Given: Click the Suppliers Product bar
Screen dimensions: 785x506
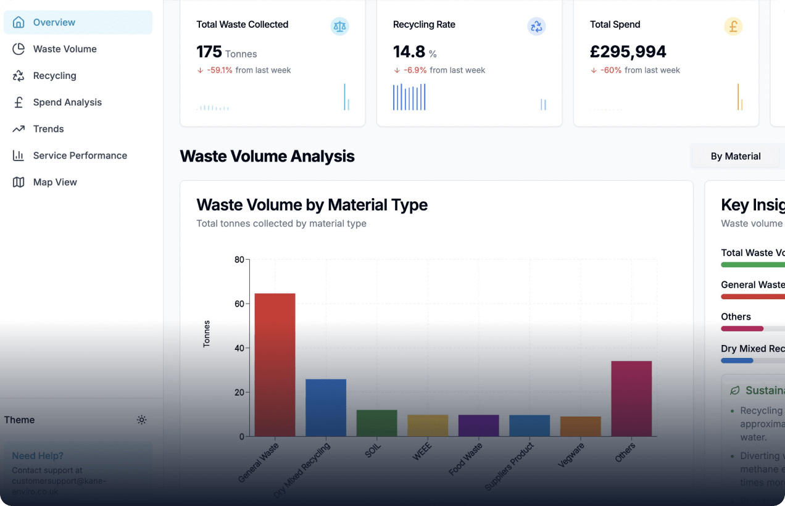Looking at the screenshot, I should 530,425.
